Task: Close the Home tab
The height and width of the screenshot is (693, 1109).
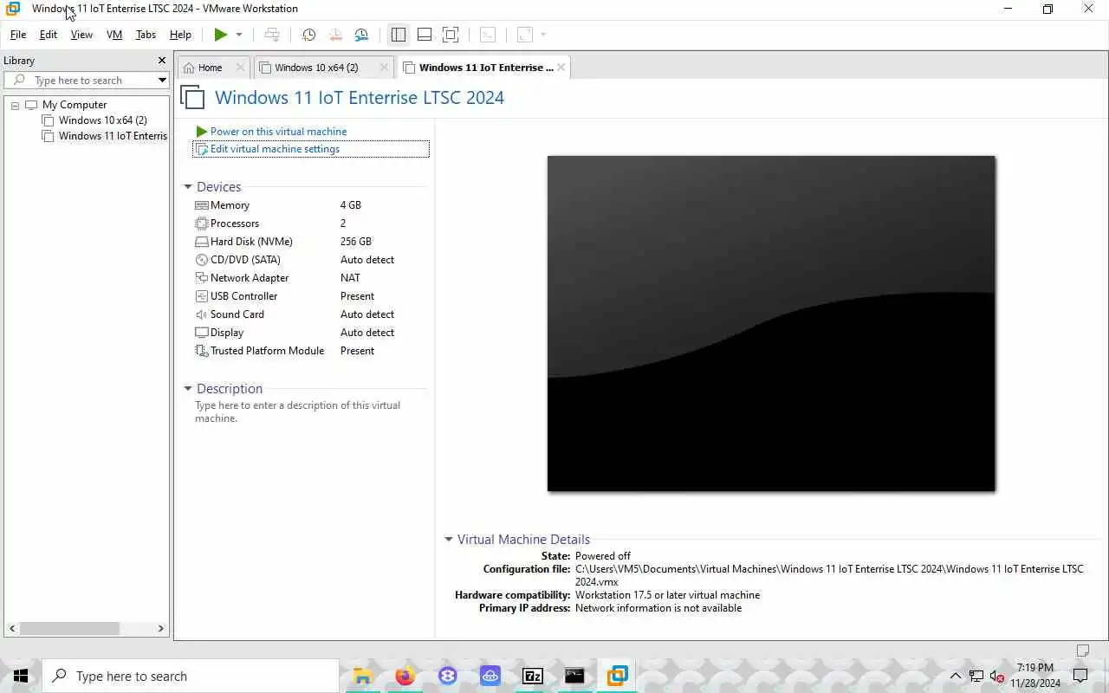Action: click(240, 68)
